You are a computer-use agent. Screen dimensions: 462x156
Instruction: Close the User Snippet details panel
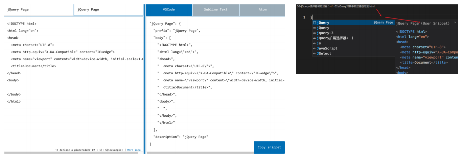pos(455,23)
